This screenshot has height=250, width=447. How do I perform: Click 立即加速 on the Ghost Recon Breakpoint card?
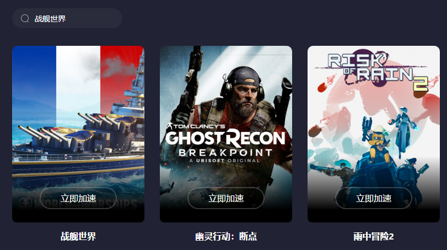[226, 198]
